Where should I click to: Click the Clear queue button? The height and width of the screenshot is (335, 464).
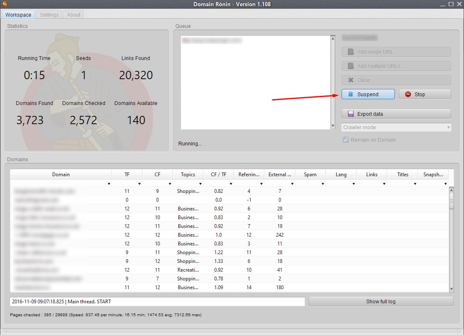coord(396,80)
